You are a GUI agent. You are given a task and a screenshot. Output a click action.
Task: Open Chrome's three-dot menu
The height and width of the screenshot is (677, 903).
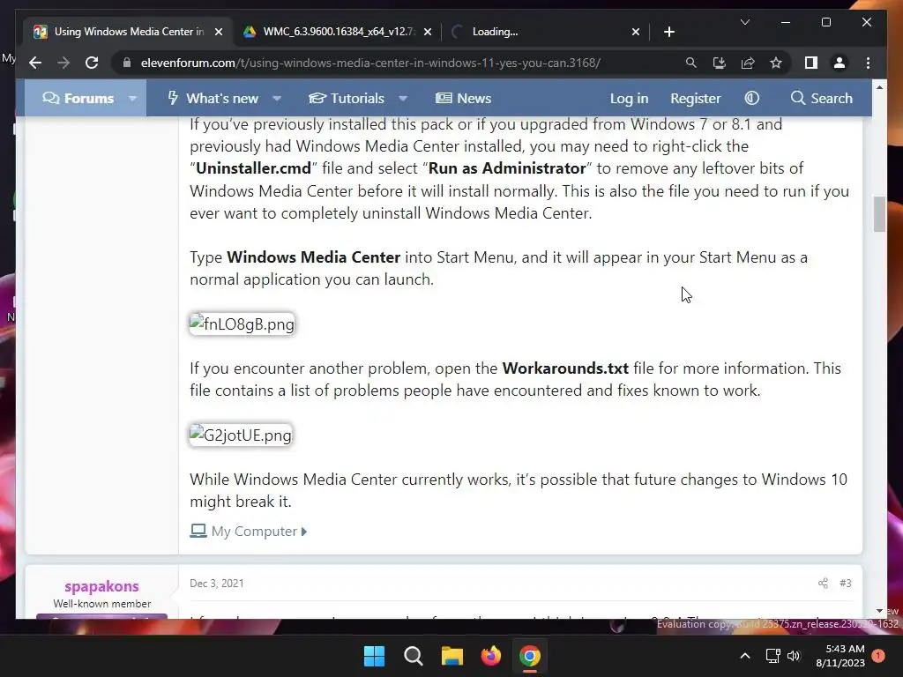pyautogui.click(x=868, y=63)
